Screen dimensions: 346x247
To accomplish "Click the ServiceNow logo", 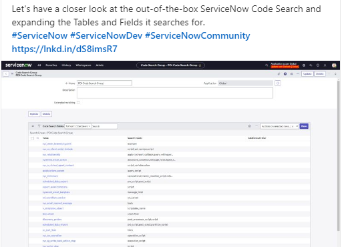I will [18, 65].
